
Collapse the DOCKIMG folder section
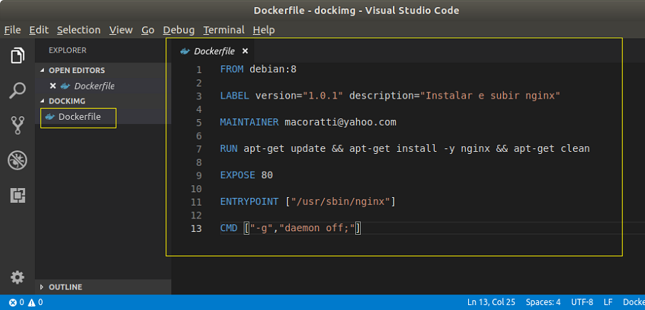point(41,101)
